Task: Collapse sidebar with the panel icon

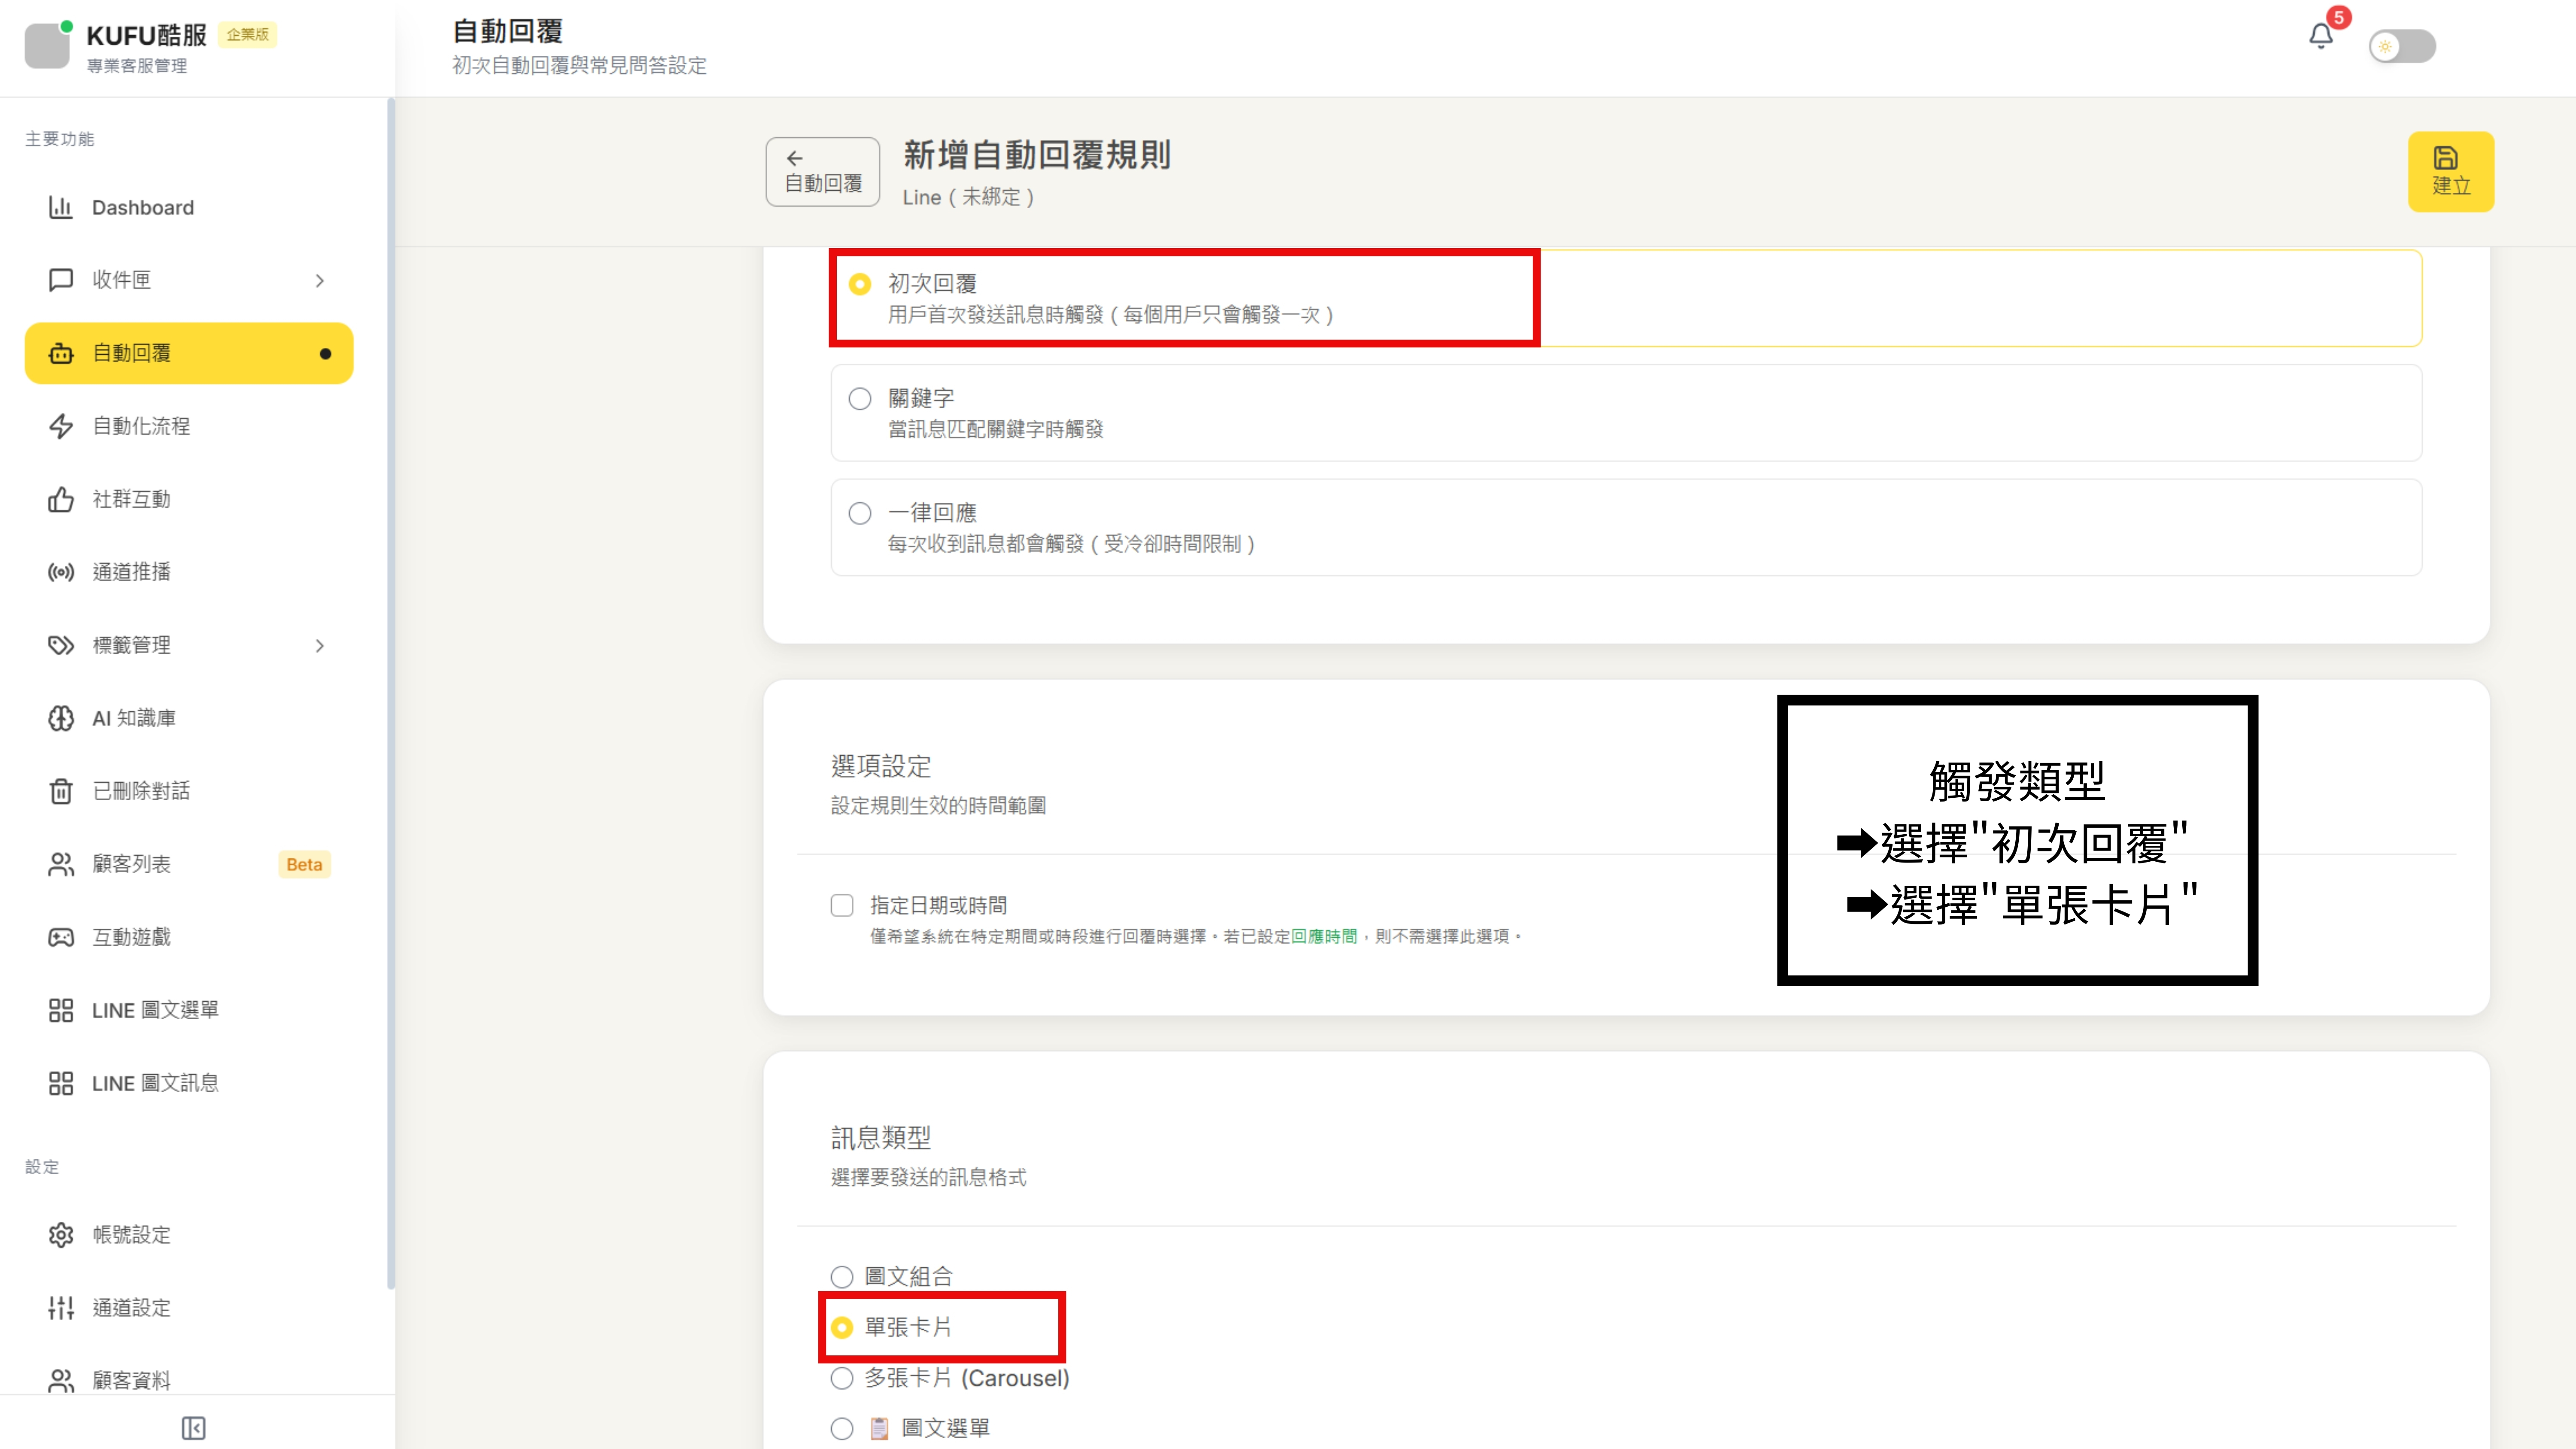Action: (x=193, y=1428)
